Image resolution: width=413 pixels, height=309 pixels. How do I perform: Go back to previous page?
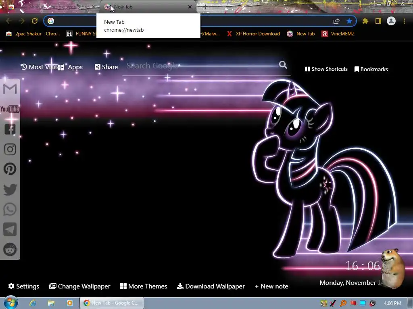(9, 21)
